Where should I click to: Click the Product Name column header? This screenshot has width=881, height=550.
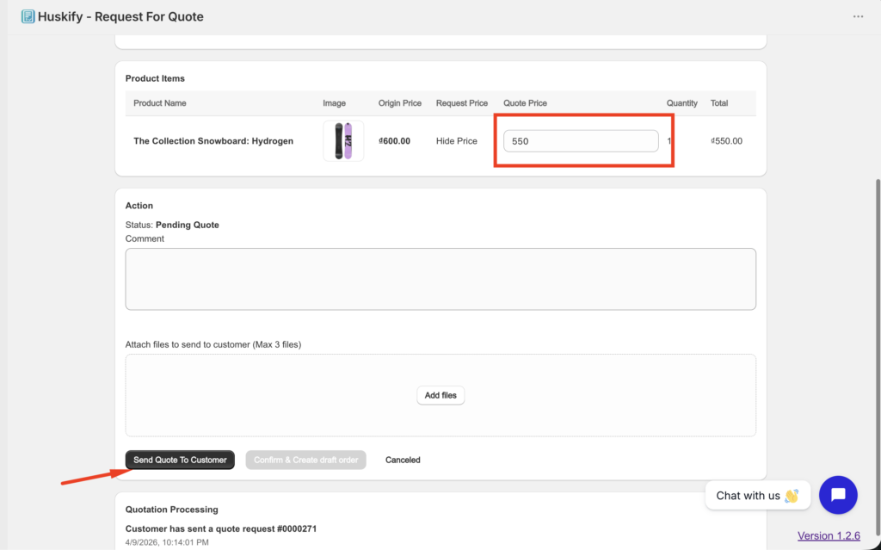coord(160,103)
